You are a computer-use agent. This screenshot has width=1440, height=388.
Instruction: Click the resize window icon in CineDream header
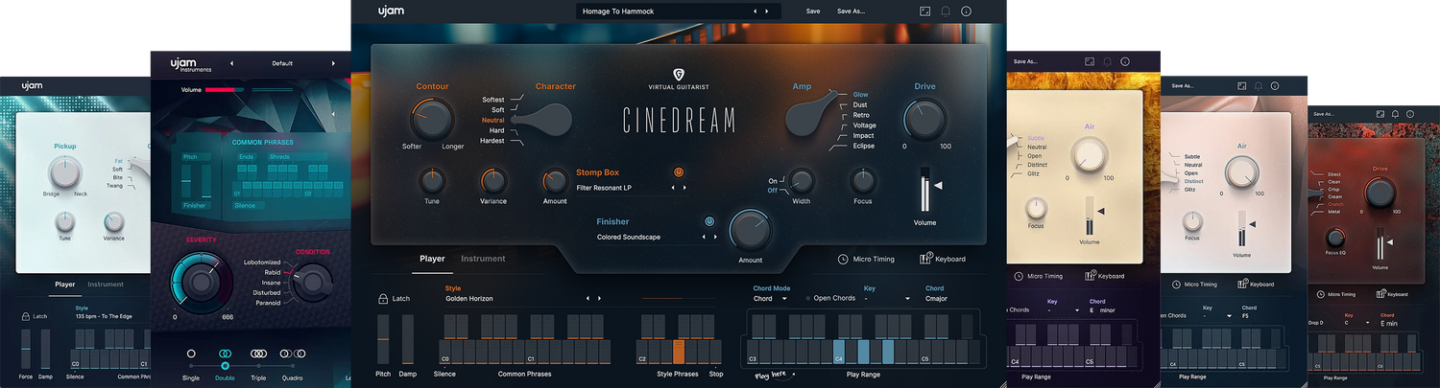tap(924, 11)
